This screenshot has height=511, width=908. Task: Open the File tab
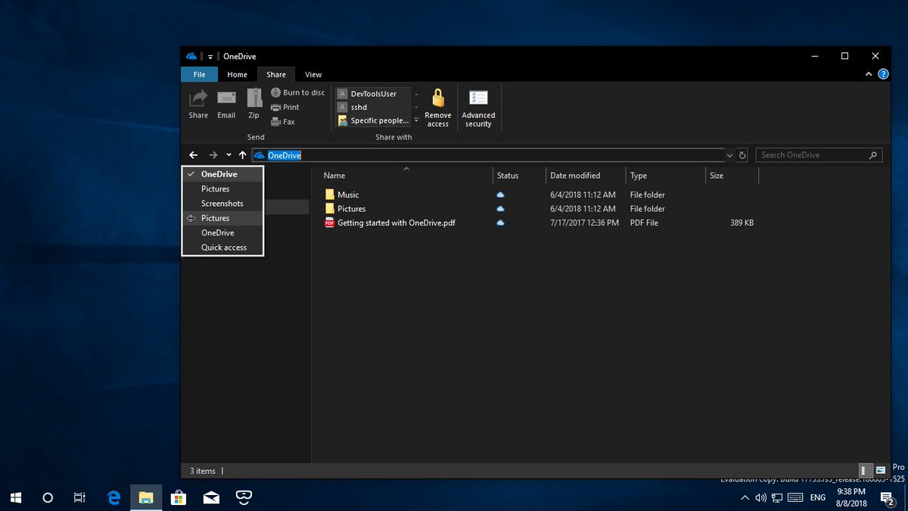click(x=199, y=74)
